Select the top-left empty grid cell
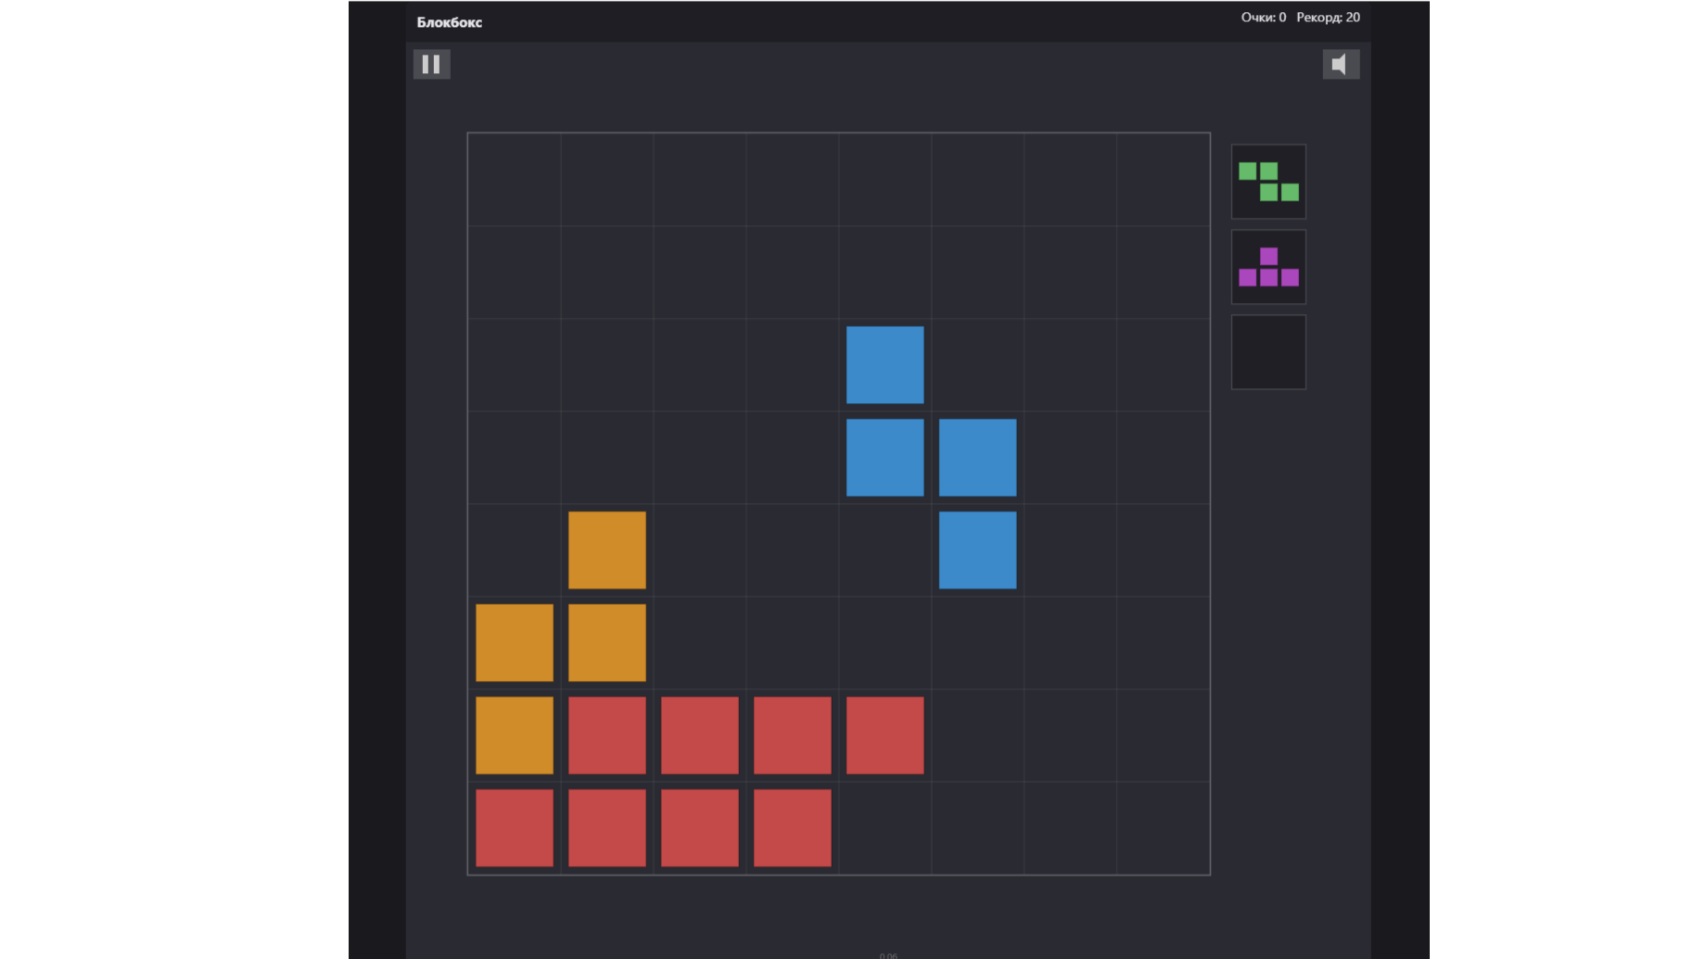This screenshot has height=959, width=1706. [x=514, y=180]
